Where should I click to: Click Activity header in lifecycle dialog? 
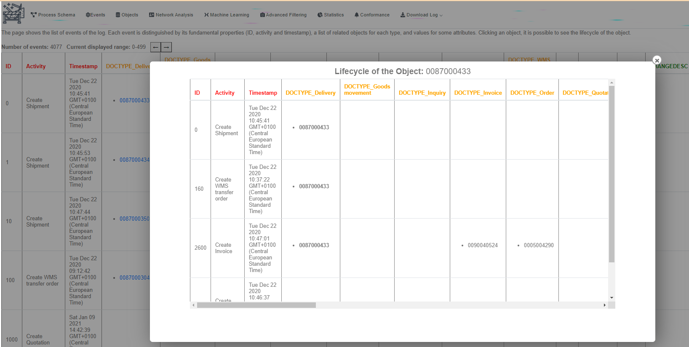point(225,93)
